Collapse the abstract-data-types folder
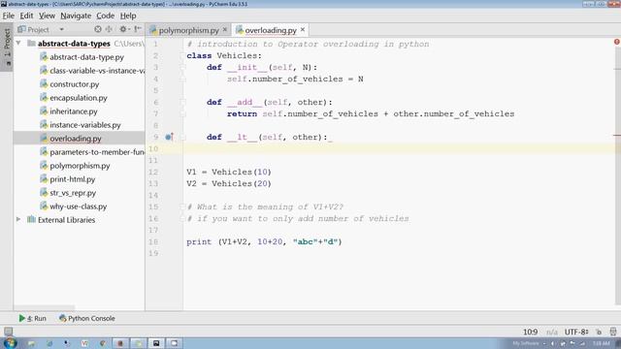This screenshot has width=621, height=349. tap(18, 43)
